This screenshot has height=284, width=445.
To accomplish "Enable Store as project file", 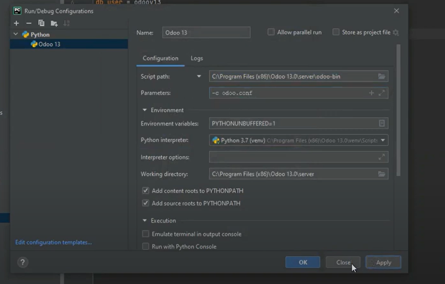I will 336,32.
